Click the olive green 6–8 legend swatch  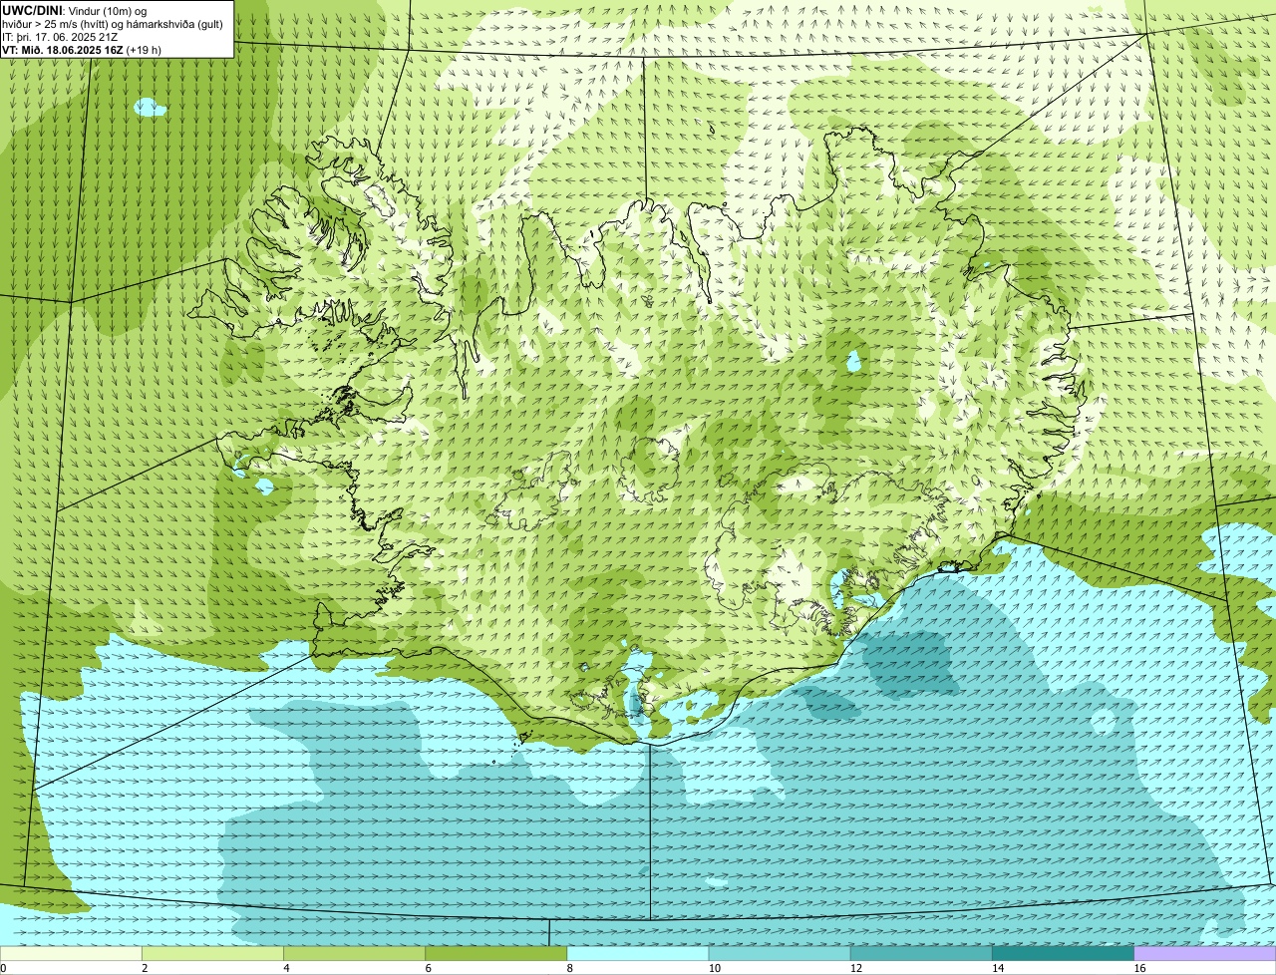496,953
